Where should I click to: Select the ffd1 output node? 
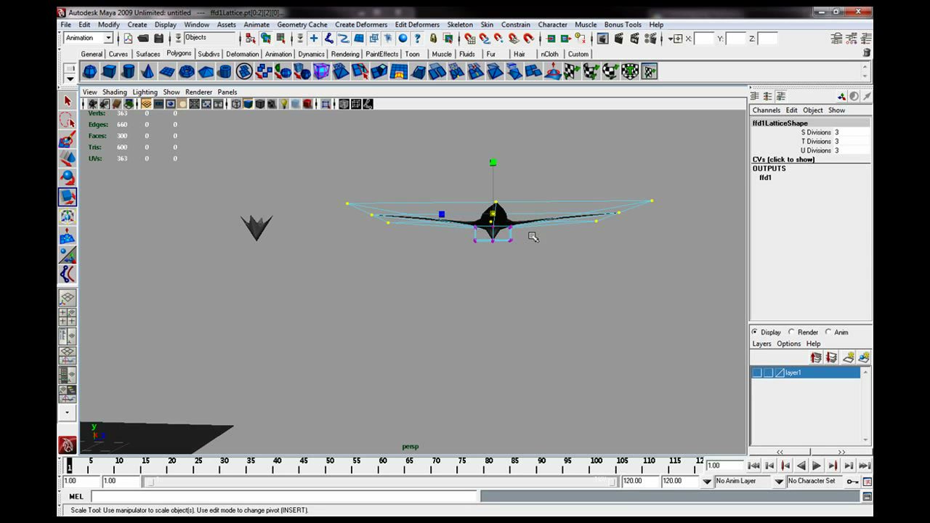coord(765,177)
